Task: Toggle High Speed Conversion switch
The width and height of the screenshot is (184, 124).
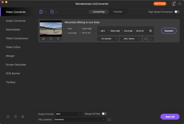Action: tap(177, 12)
